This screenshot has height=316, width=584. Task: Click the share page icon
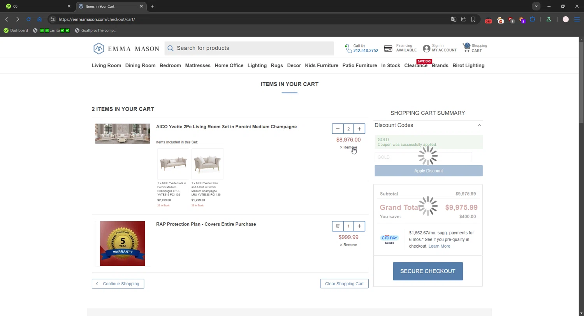click(x=463, y=19)
